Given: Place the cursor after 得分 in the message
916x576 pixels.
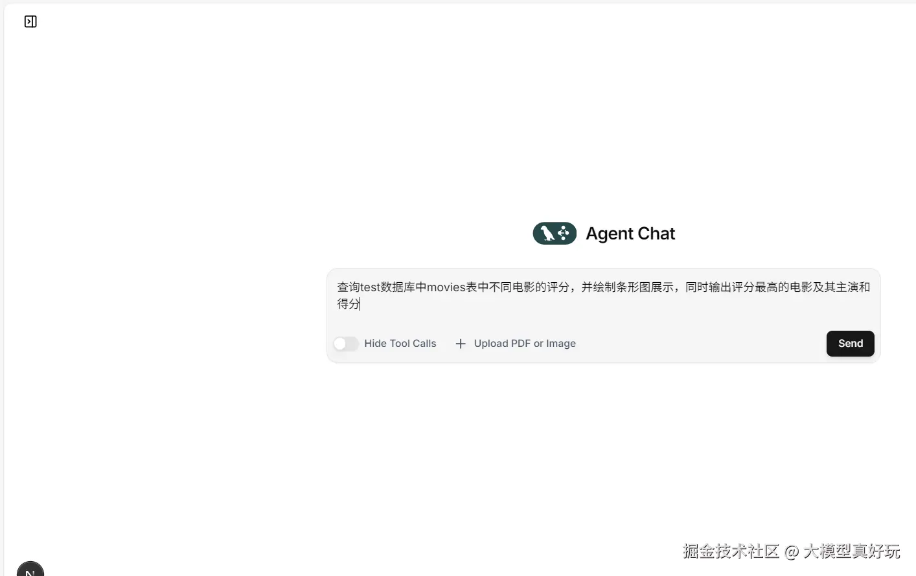Looking at the screenshot, I should pyautogui.click(x=360, y=304).
